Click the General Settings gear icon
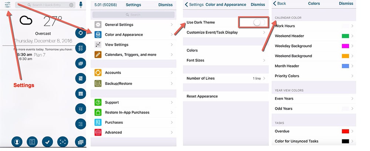The width and height of the screenshot is (370, 151). pyautogui.click(x=98, y=25)
